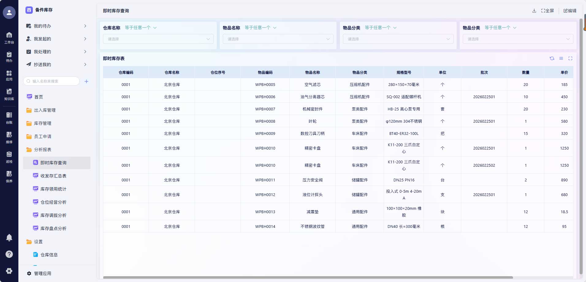586x282 pixels.
Task: Open 巡检 in the left rail
Action: [x=9, y=157]
